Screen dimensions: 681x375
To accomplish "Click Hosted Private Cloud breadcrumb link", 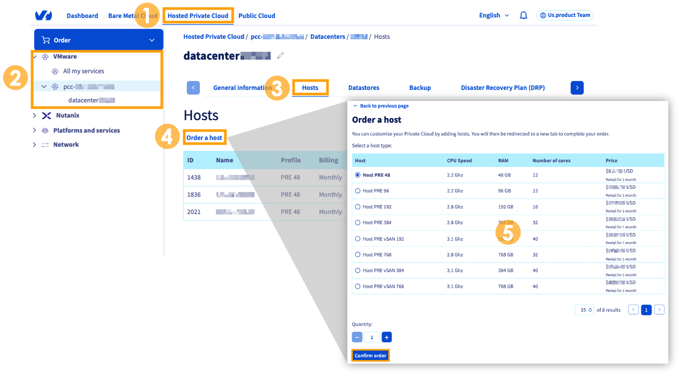I will click(214, 37).
